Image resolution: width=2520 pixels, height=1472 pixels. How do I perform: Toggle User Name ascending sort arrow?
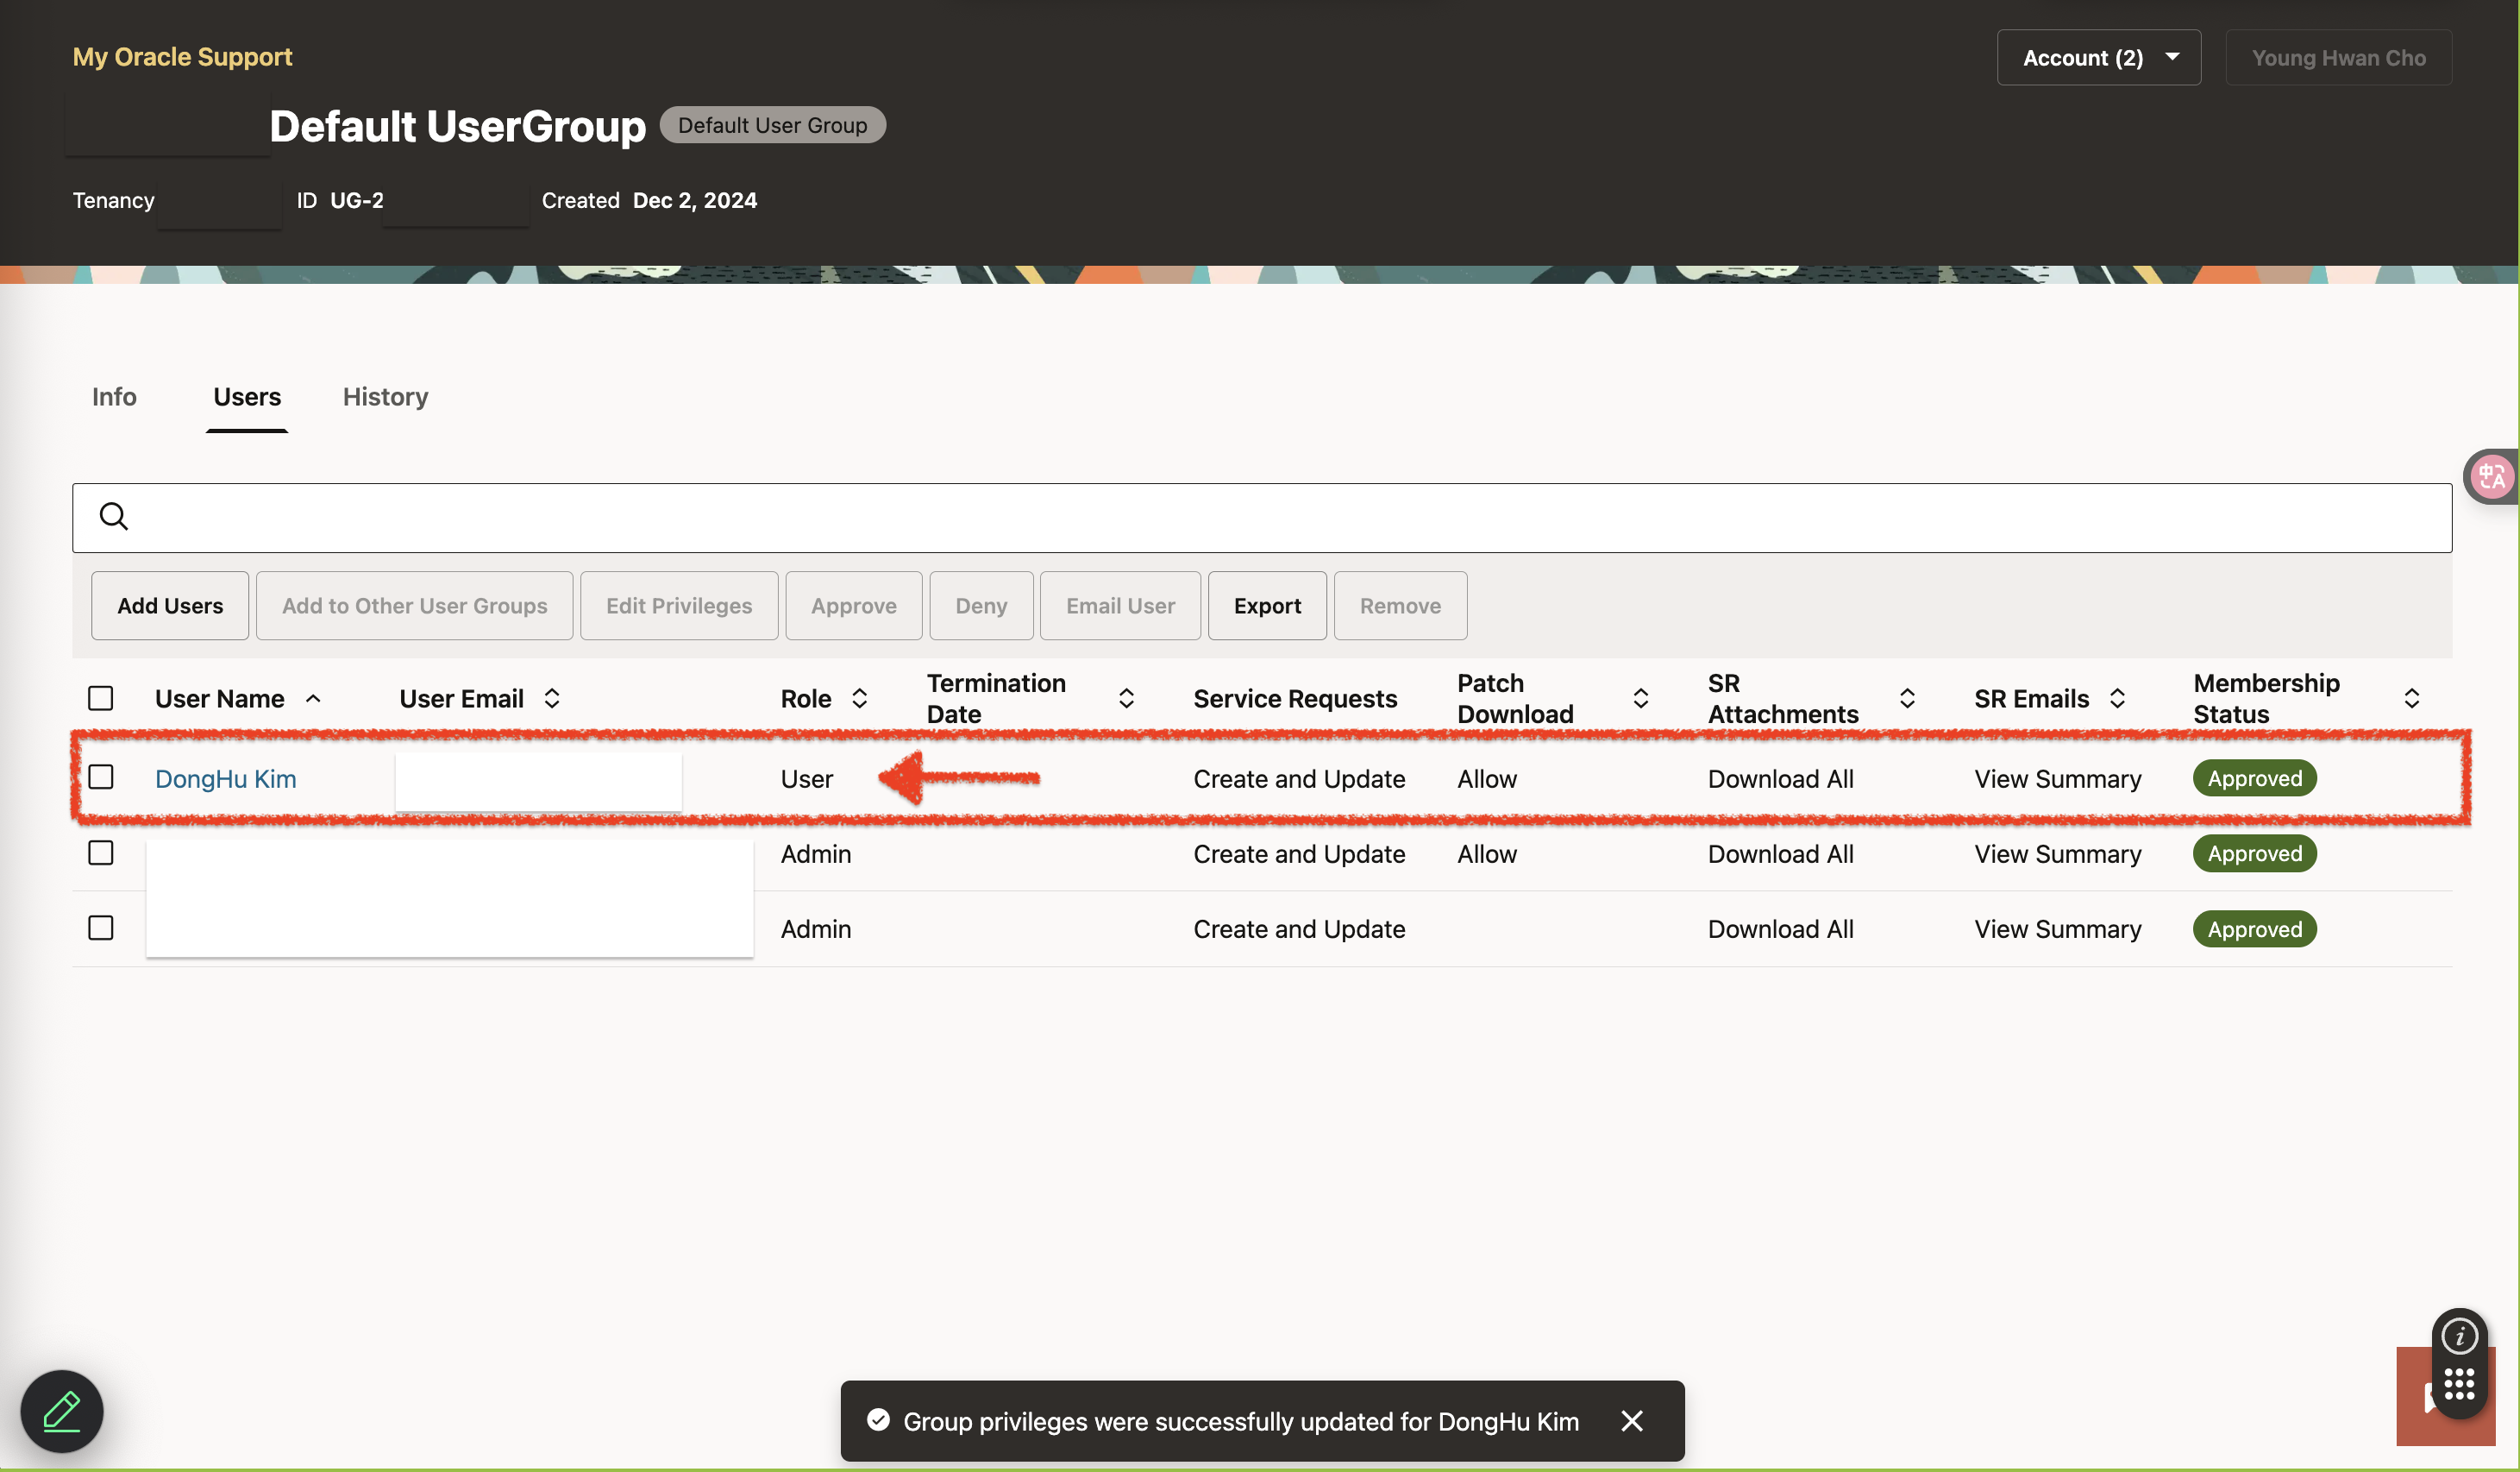click(313, 699)
